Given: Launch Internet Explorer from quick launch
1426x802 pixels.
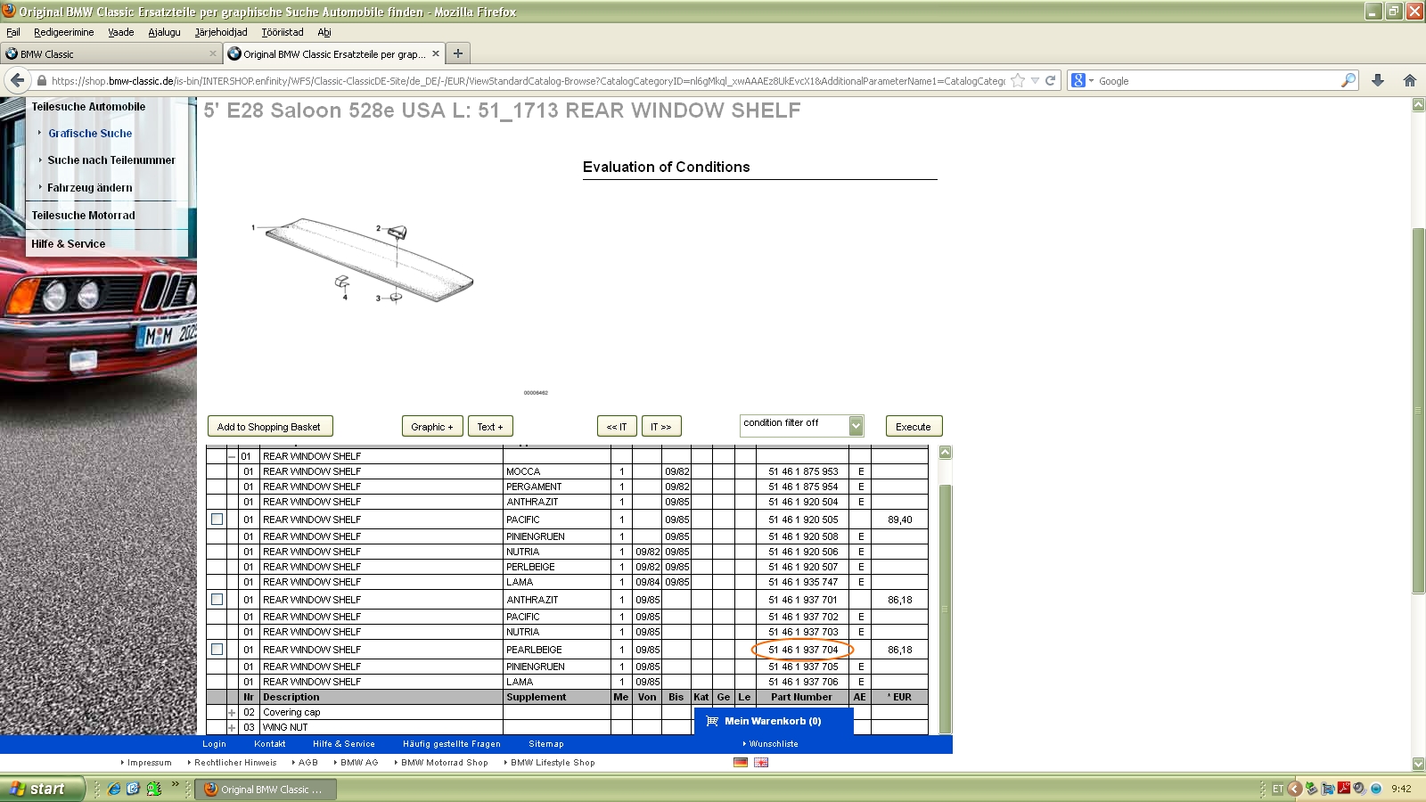Looking at the screenshot, I should pyautogui.click(x=114, y=789).
